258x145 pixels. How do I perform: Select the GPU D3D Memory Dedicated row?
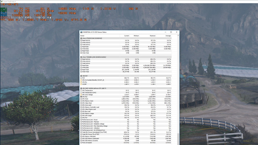pyautogui.click(x=125, y=139)
